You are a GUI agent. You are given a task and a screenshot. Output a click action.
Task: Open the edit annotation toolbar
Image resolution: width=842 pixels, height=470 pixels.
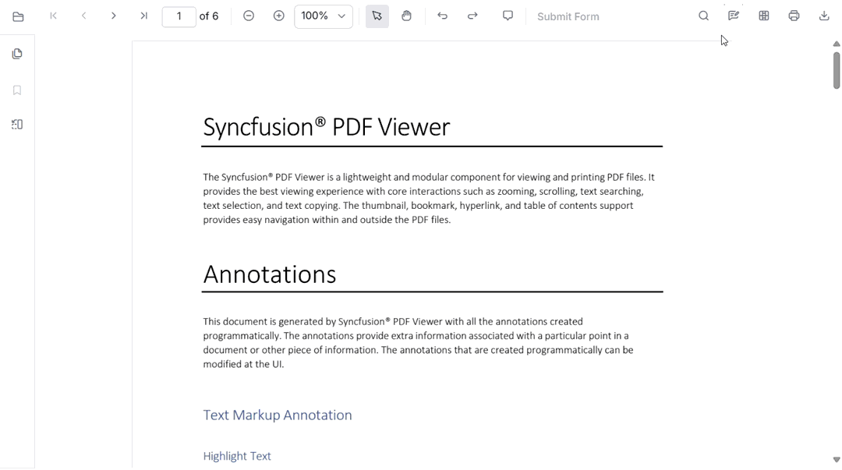tap(734, 16)
